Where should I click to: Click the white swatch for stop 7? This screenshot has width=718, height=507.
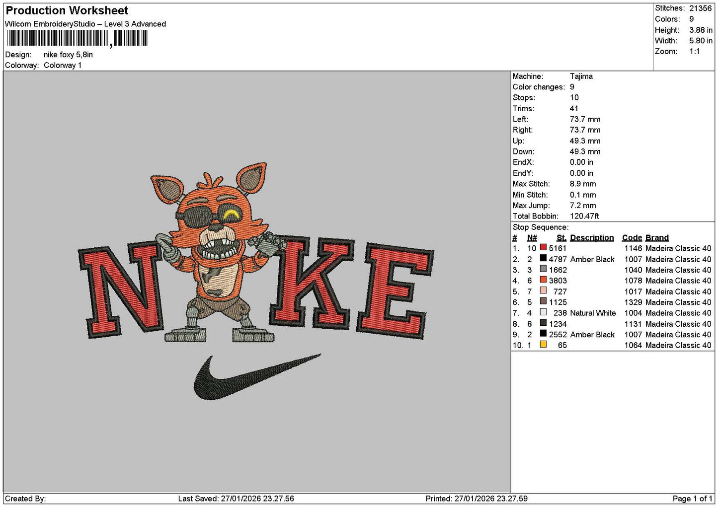pos(543,313)
